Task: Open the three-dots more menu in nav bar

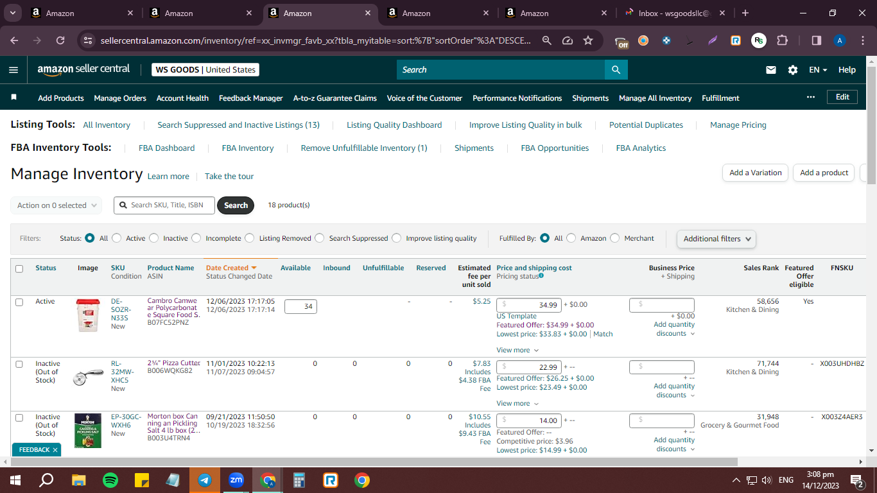Action: 811,97
